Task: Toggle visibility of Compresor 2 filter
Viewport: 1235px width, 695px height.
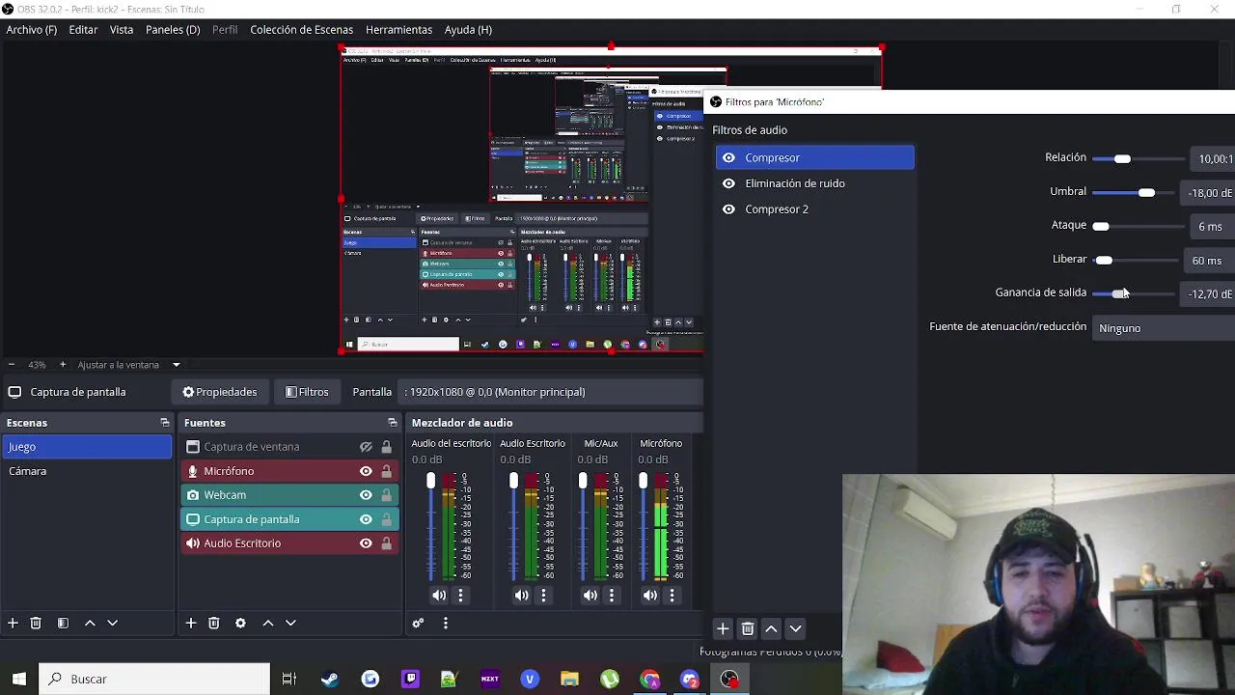Action: click(728, 209)
